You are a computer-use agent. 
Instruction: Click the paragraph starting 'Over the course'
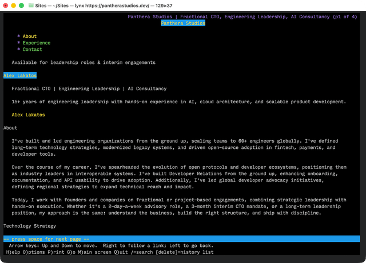pyautogui.click(x=179, y=177)
